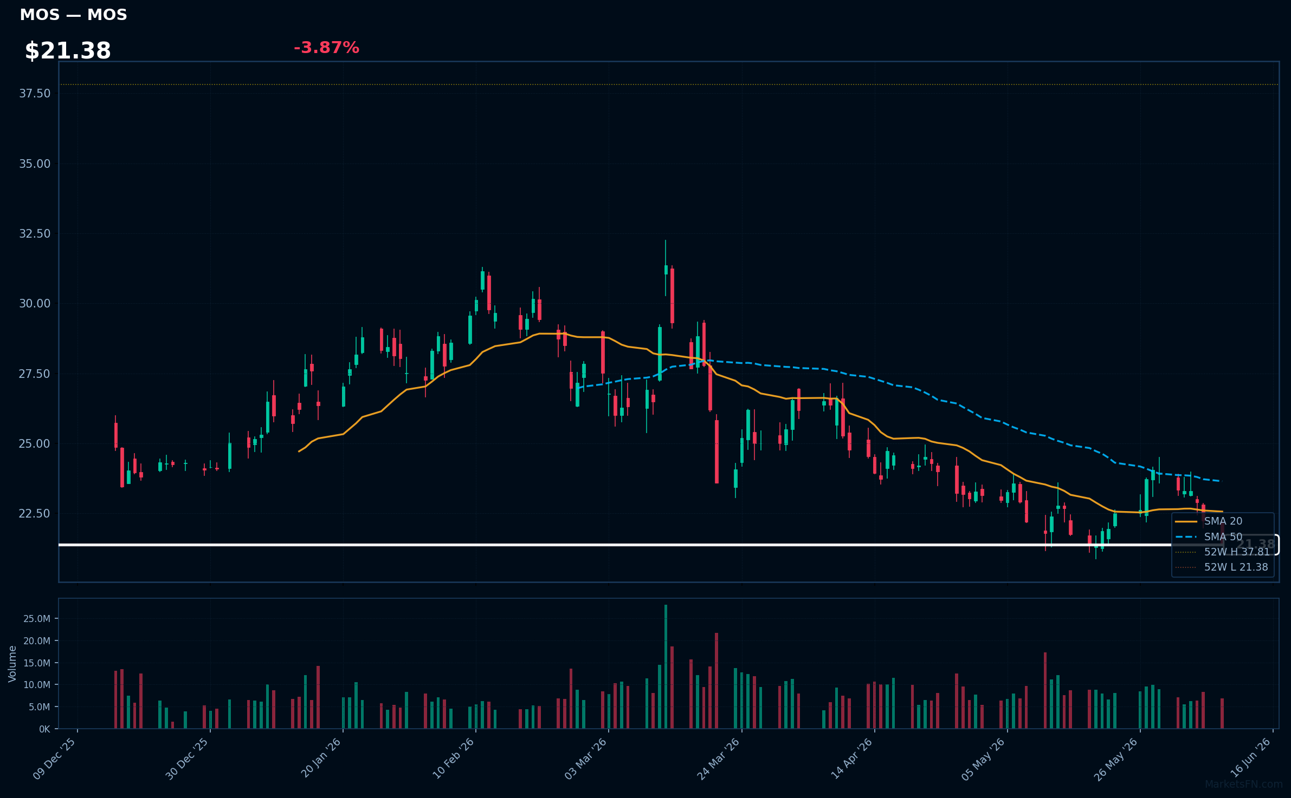The width and height of the screenshot is (1291, 798).
Task: Click the MOS — MOS chart title
Action: pos(73,15)
